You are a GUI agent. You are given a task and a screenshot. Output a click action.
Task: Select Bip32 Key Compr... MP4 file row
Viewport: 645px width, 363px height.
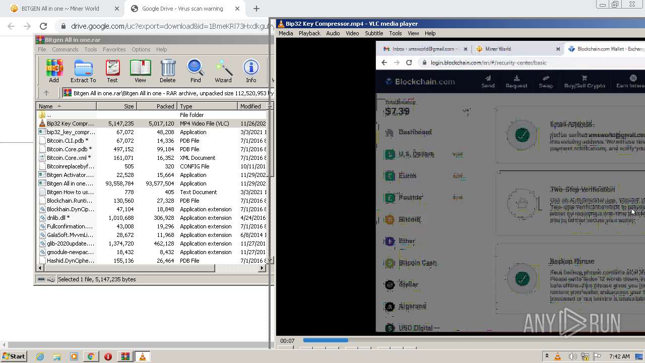pos(152,124)
